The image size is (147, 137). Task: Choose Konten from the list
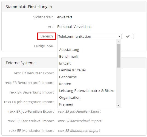pos(87,84)
